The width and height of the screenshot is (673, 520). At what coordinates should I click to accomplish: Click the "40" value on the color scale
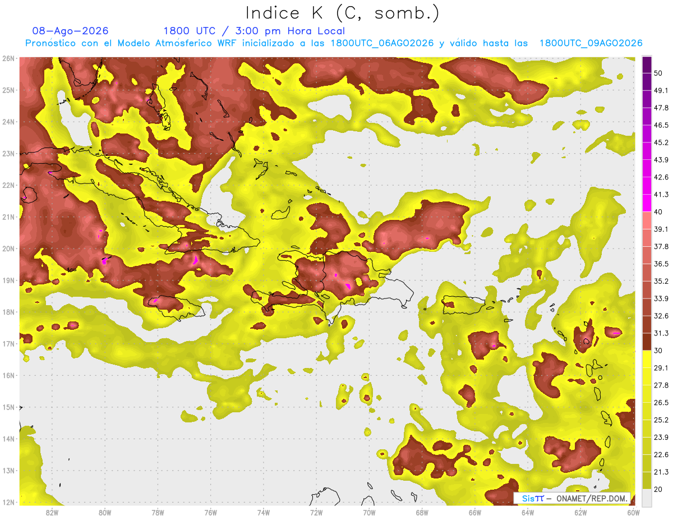click(659, 211)
